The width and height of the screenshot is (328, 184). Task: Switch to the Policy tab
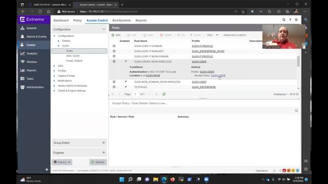point(77,20)
